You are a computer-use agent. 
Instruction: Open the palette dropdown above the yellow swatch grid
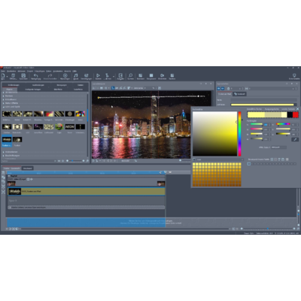(220, 160)
